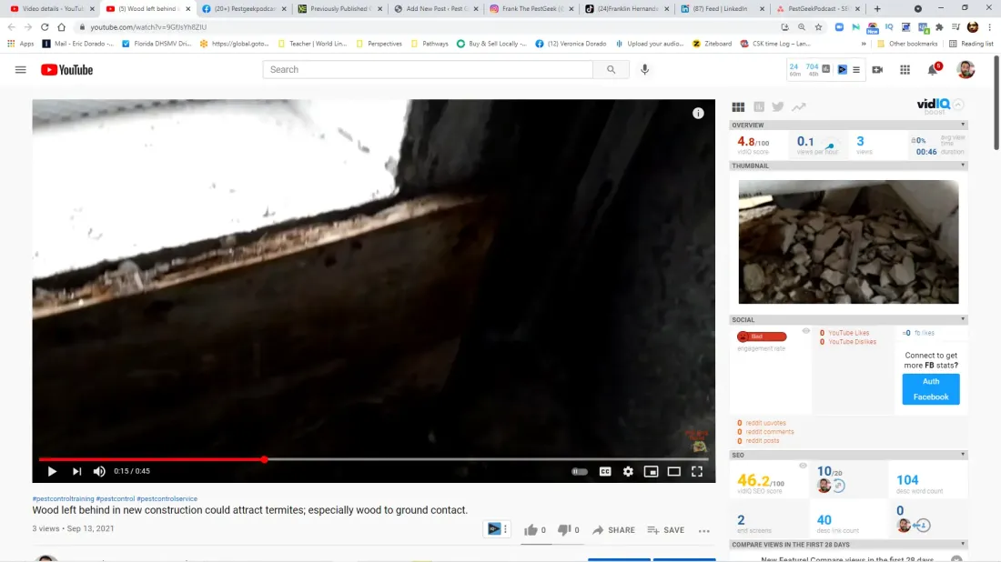Screen dimensions: 1001x562
Task: Open the more actions ellipsis menu
Action: (704, 531)
